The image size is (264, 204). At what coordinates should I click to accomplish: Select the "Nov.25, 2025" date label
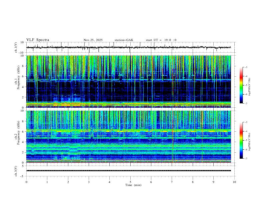(x=93, y=40)
